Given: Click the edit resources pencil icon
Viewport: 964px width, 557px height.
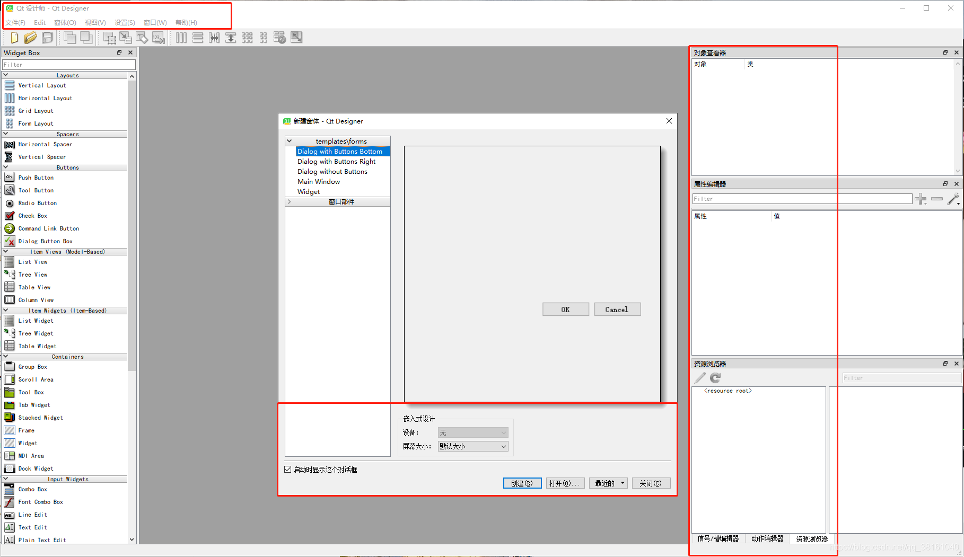Looking at the screenshot, I should pyautogui.click(x=700, y=378).
